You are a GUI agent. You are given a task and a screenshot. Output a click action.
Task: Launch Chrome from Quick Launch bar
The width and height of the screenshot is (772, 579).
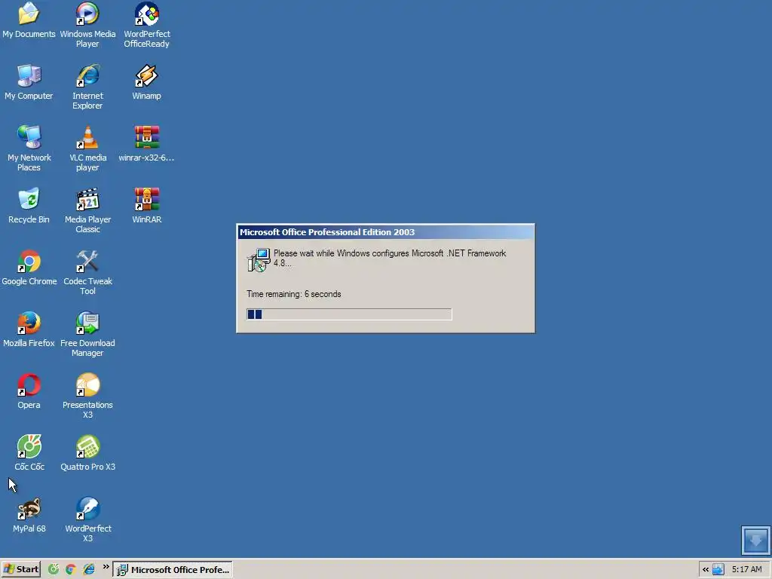[x=71, y=569]
